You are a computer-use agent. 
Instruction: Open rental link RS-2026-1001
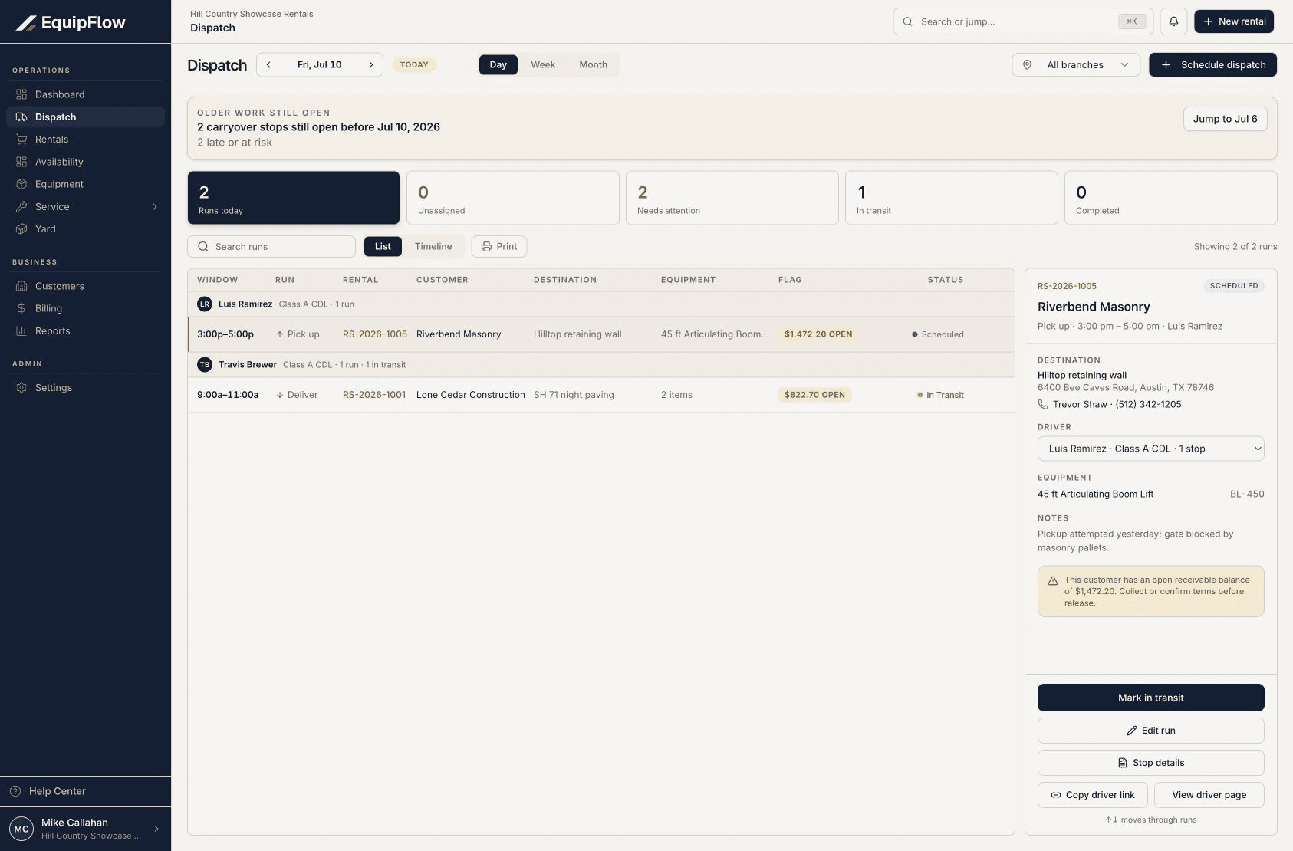374,395
